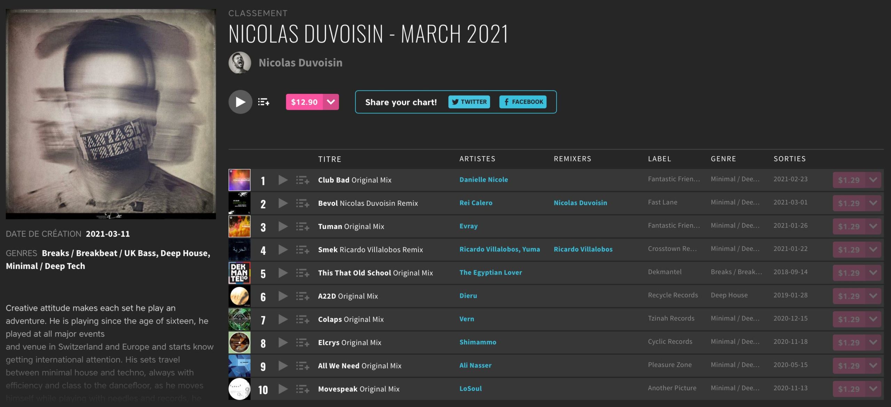The image size is (891, 407).
Task: Open artist Shimammo
Action: point(478,342)
